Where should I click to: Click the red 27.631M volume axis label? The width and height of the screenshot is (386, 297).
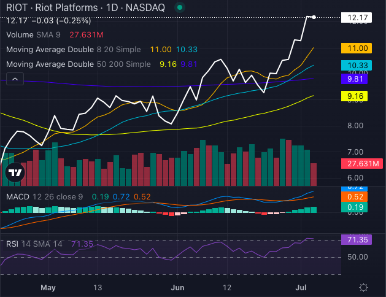click(x=362, y=164)
